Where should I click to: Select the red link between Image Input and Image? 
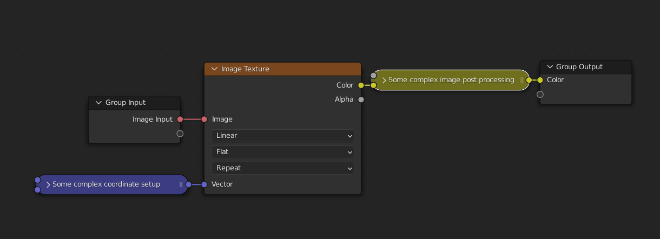(192, 119)
